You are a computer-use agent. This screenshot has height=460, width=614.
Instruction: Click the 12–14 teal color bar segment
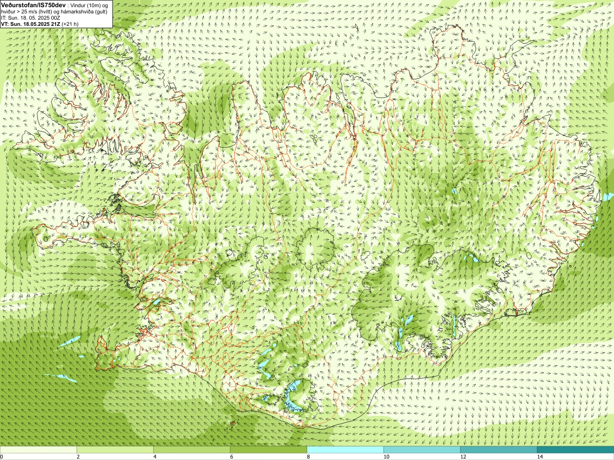pos(499,450)
